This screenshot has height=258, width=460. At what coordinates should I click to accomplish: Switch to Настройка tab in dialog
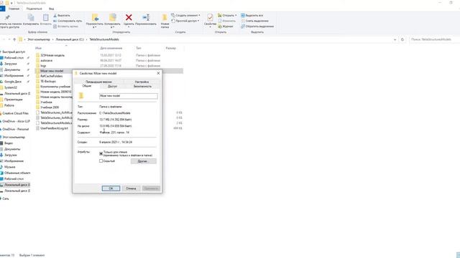tap(142, 82)
